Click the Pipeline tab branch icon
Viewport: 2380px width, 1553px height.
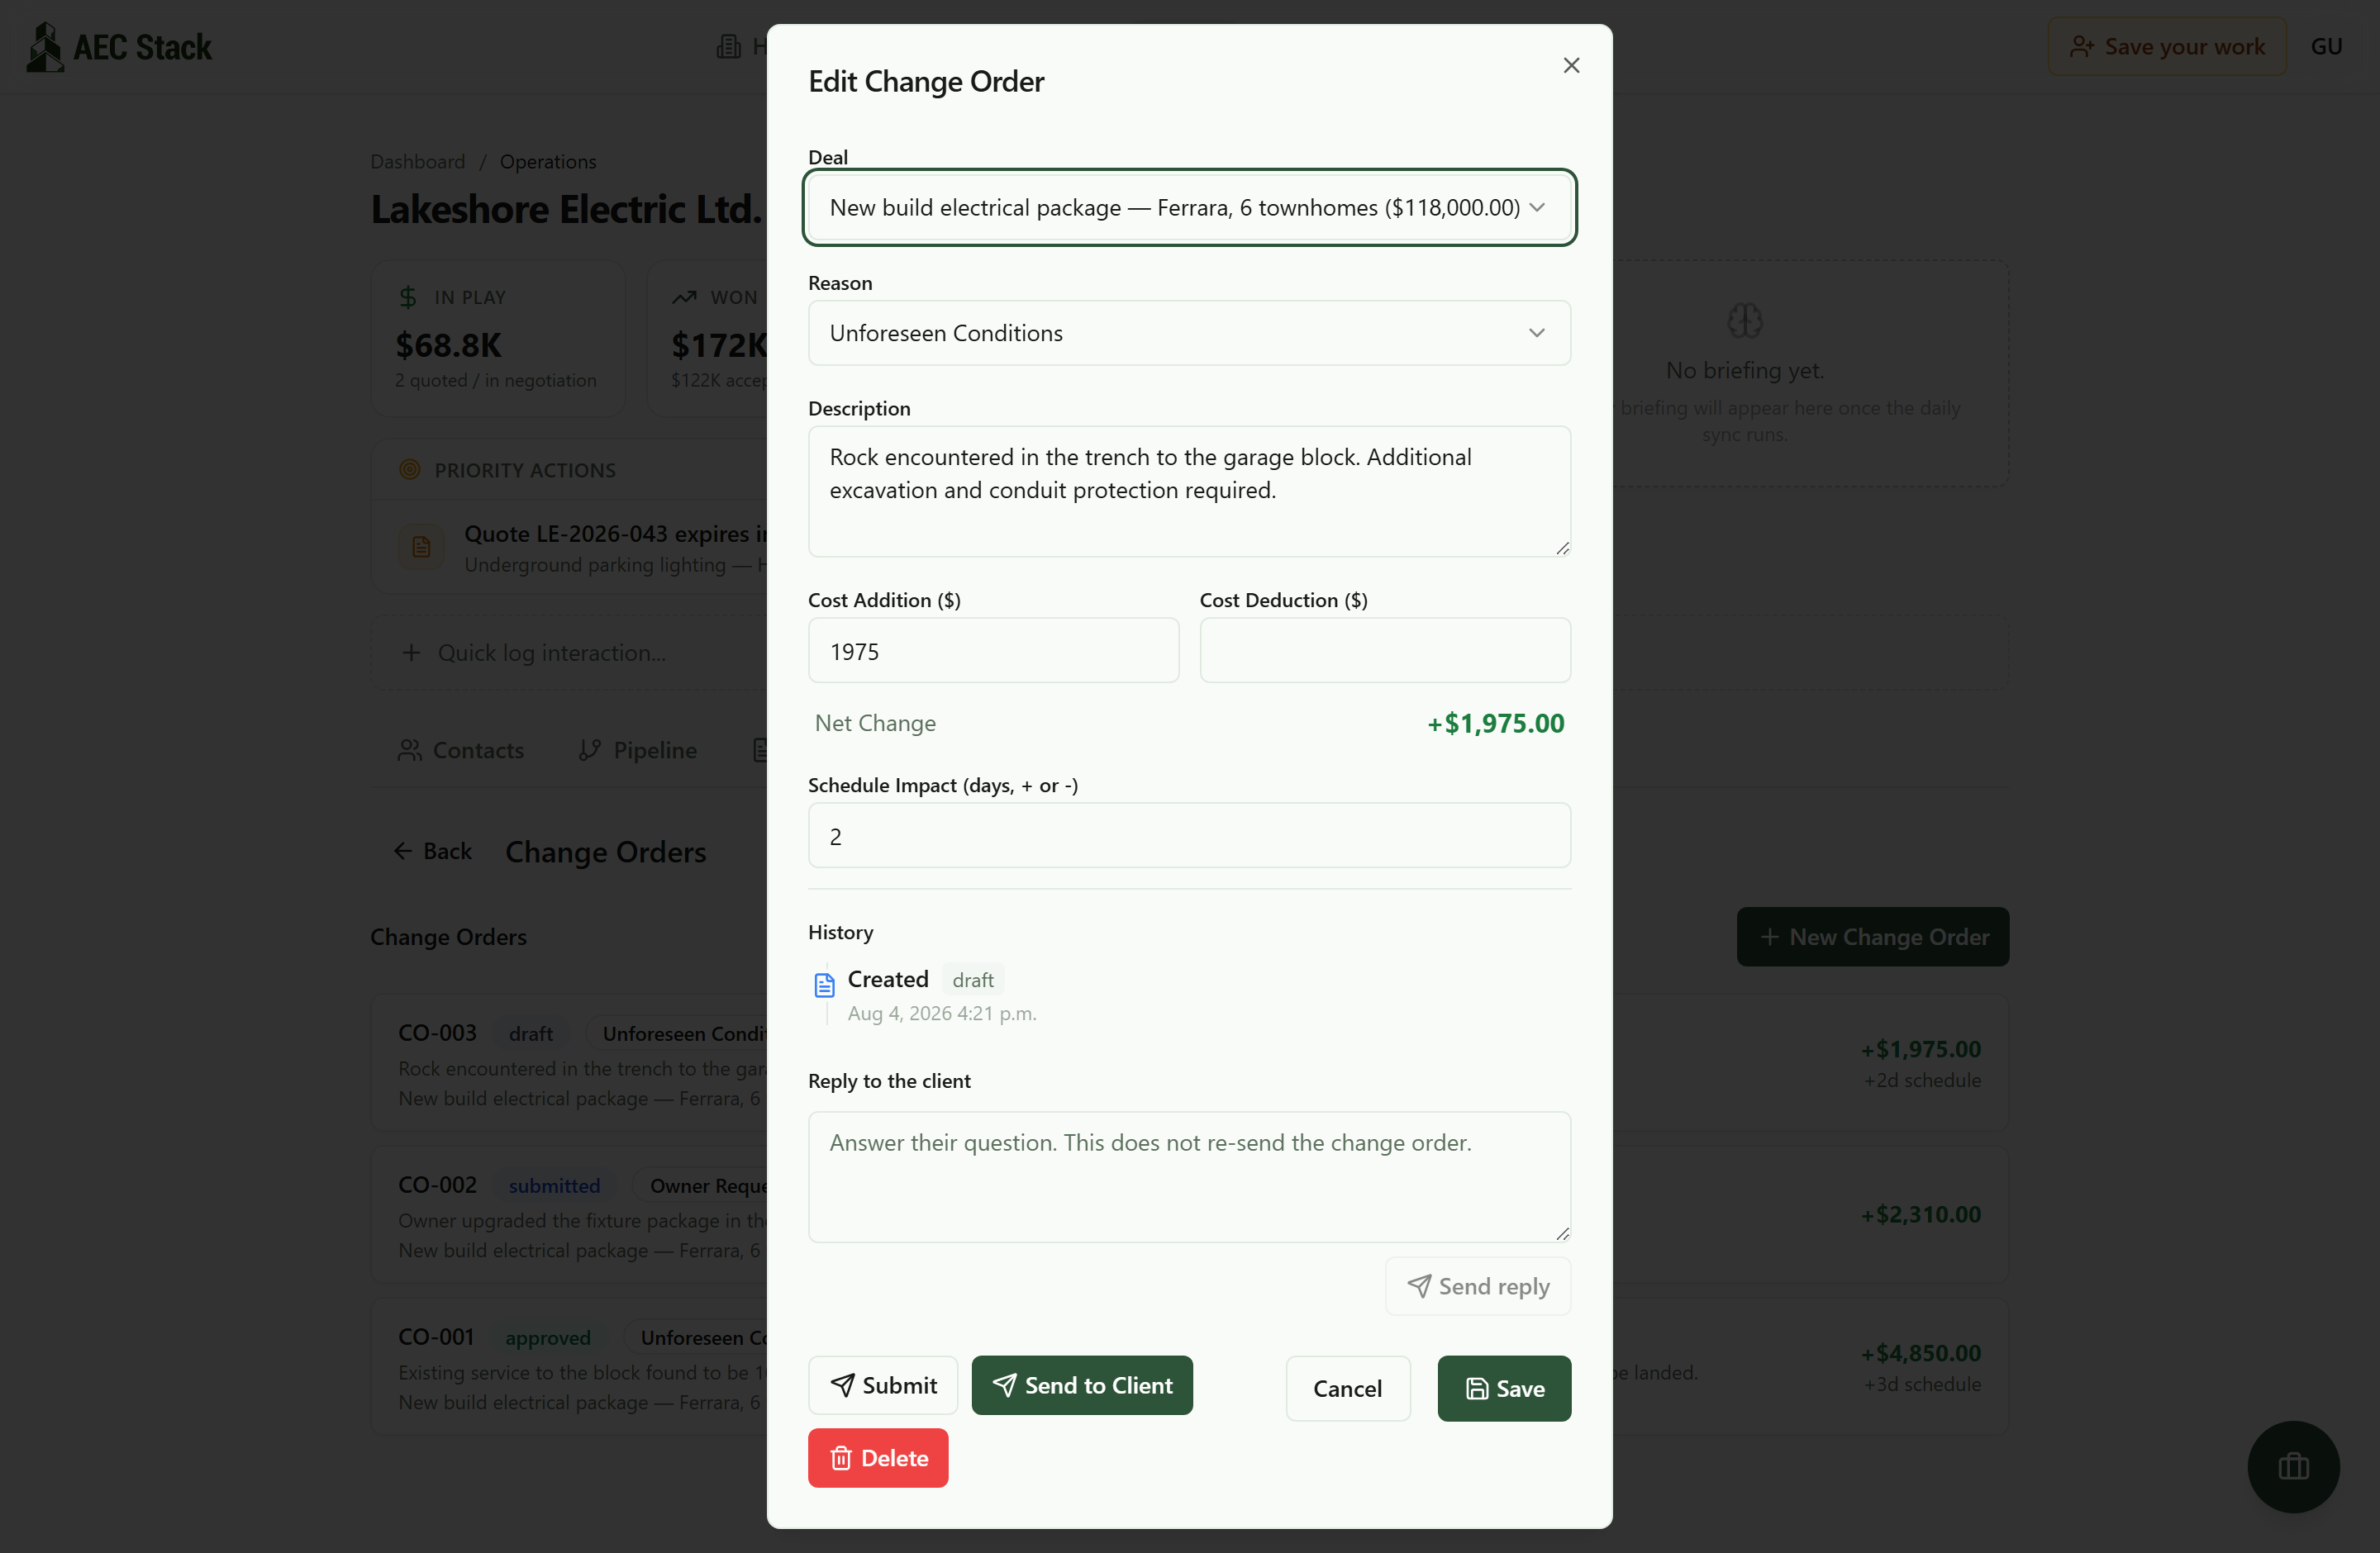[589, 751]
